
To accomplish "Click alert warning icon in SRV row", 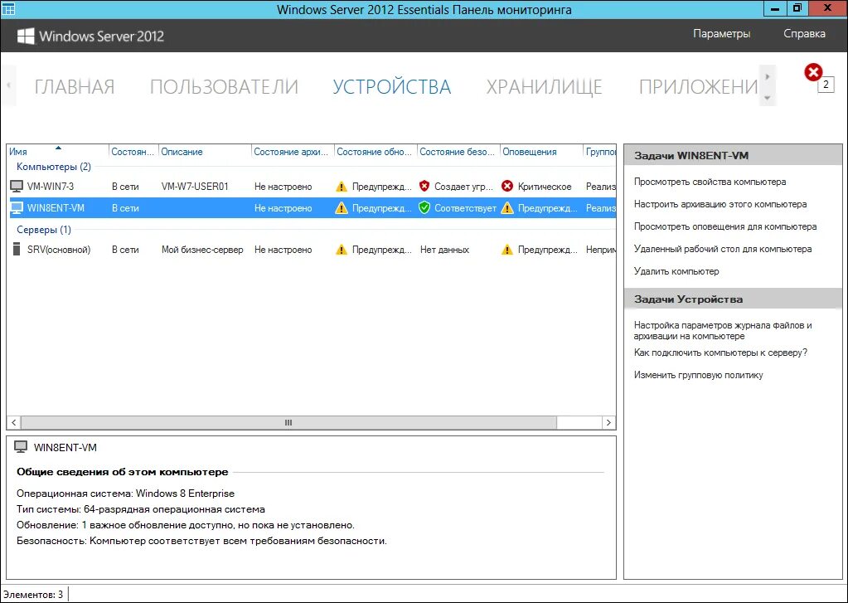I will pyautogui.click(x=507, y=250).
